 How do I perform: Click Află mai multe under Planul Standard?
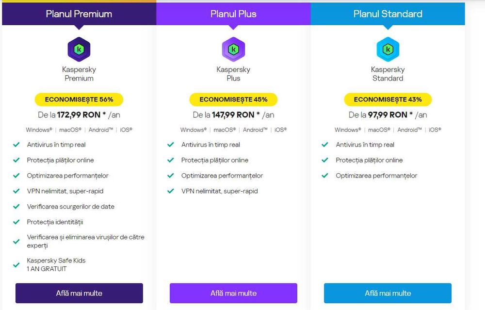(388, 293)
